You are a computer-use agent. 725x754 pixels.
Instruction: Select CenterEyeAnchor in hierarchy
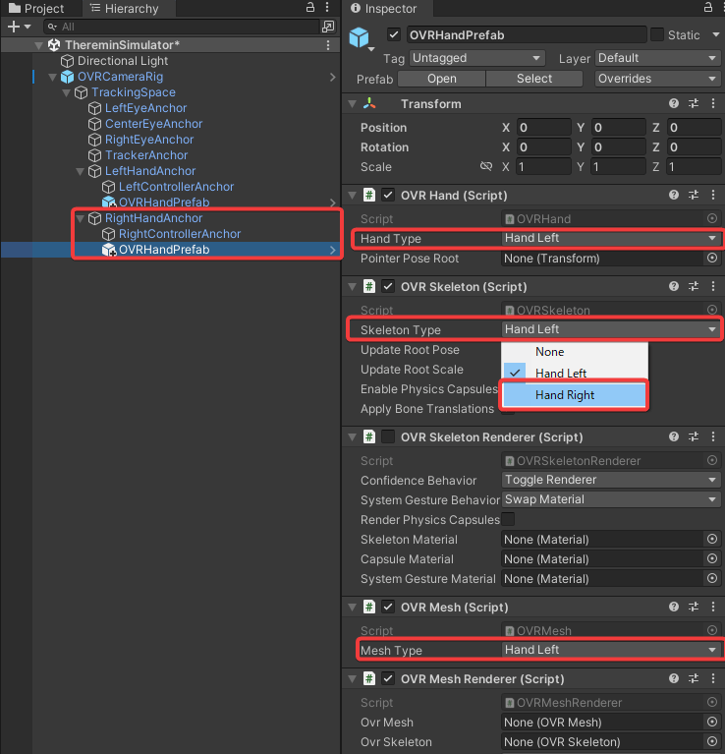pyautogui.click(x=154, y=124)
